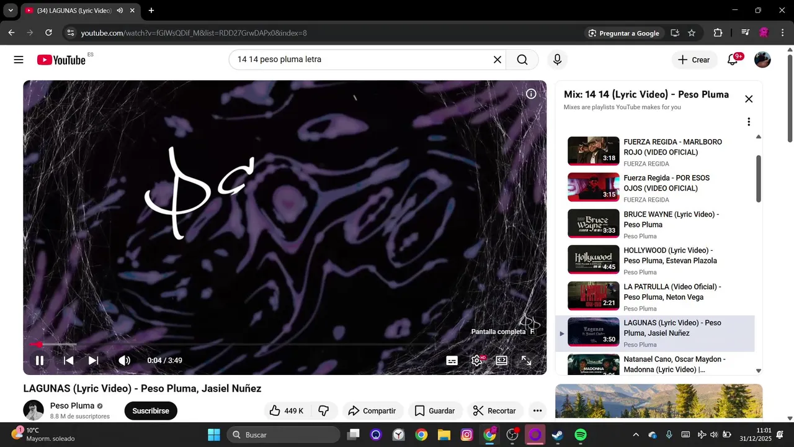794x447 pixels.
Task: Open Chrome profile avatar
Action: 764,33
